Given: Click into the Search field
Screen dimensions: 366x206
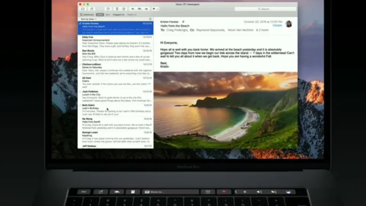Looking at the screenshot, I should 265,9.
